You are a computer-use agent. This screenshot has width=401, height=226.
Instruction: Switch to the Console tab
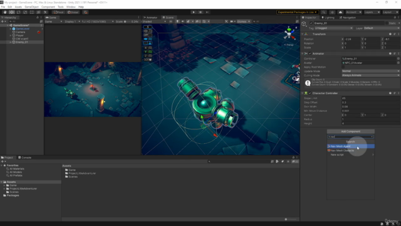24,158
